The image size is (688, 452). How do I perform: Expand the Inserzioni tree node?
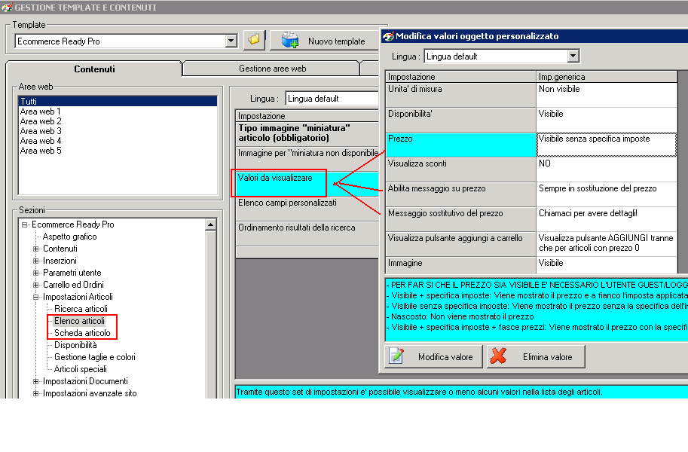pyautogui.click(x=36, y=261)
